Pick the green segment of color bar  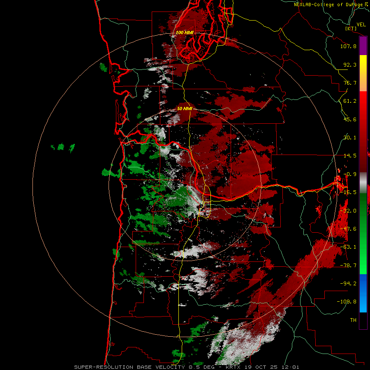363,234
